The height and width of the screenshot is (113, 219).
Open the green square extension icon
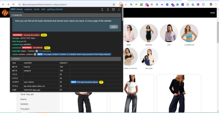tap(142, 4)
